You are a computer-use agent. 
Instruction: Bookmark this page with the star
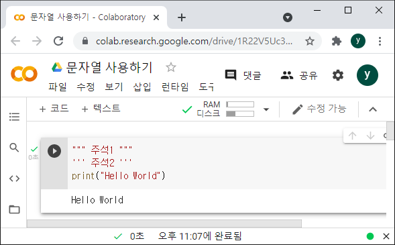pos(310,41)
